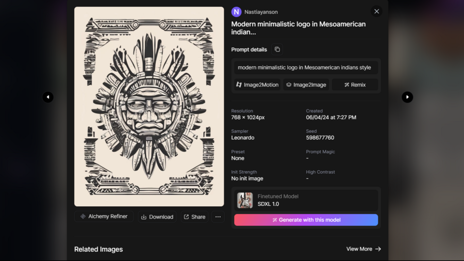Click the Image2Image button

click(x=306, y=85)
